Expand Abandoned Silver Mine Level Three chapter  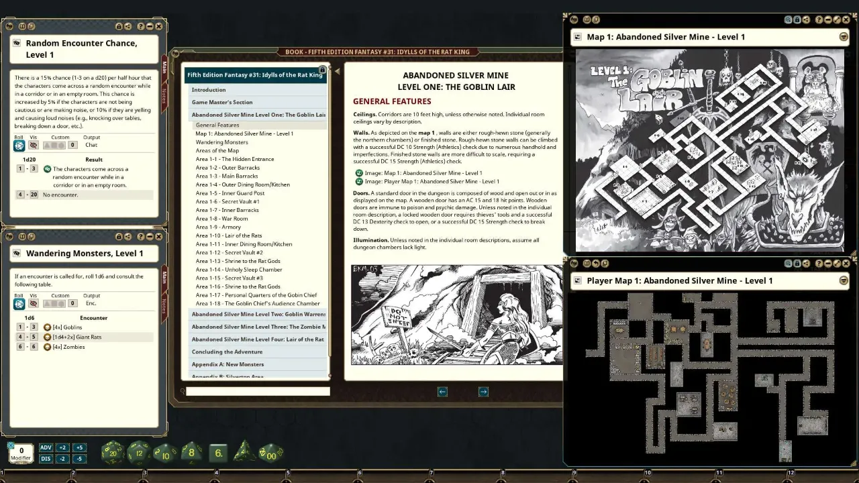(258, 327)
